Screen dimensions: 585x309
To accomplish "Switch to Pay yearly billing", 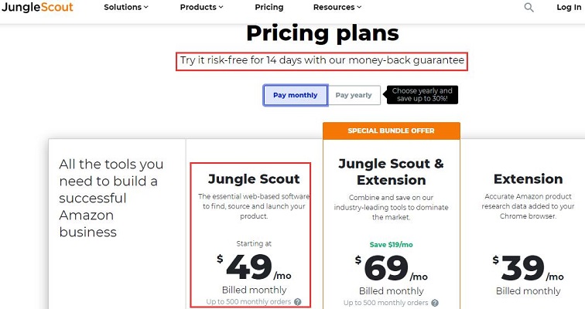I will [354, 95].
